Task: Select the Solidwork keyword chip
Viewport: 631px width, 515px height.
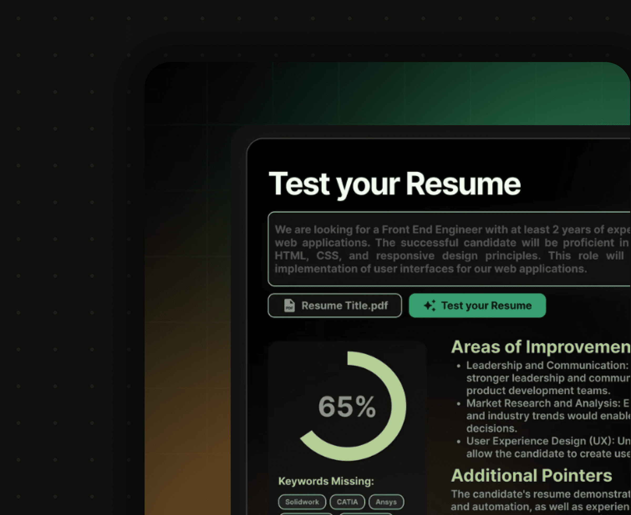Action: coord(302,502)
